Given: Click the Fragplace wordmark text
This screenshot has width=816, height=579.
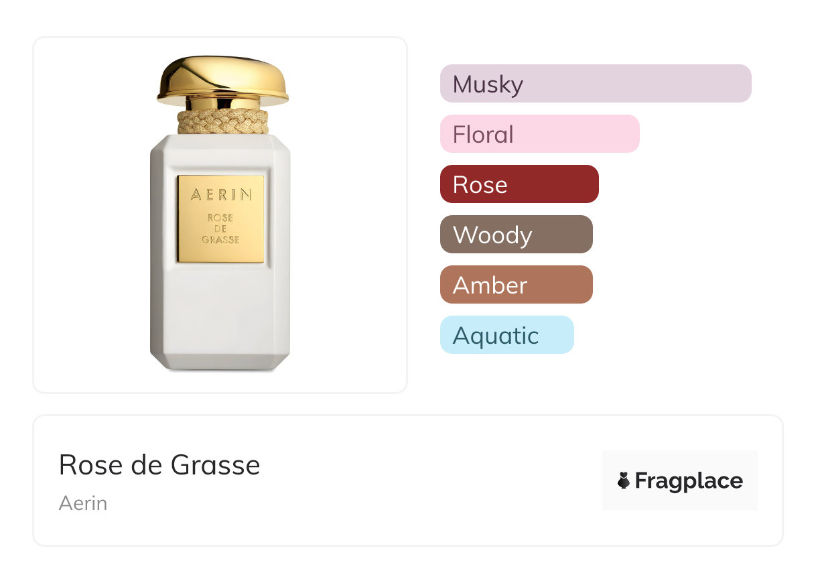Looking at the screenshot, I should 689,481.
